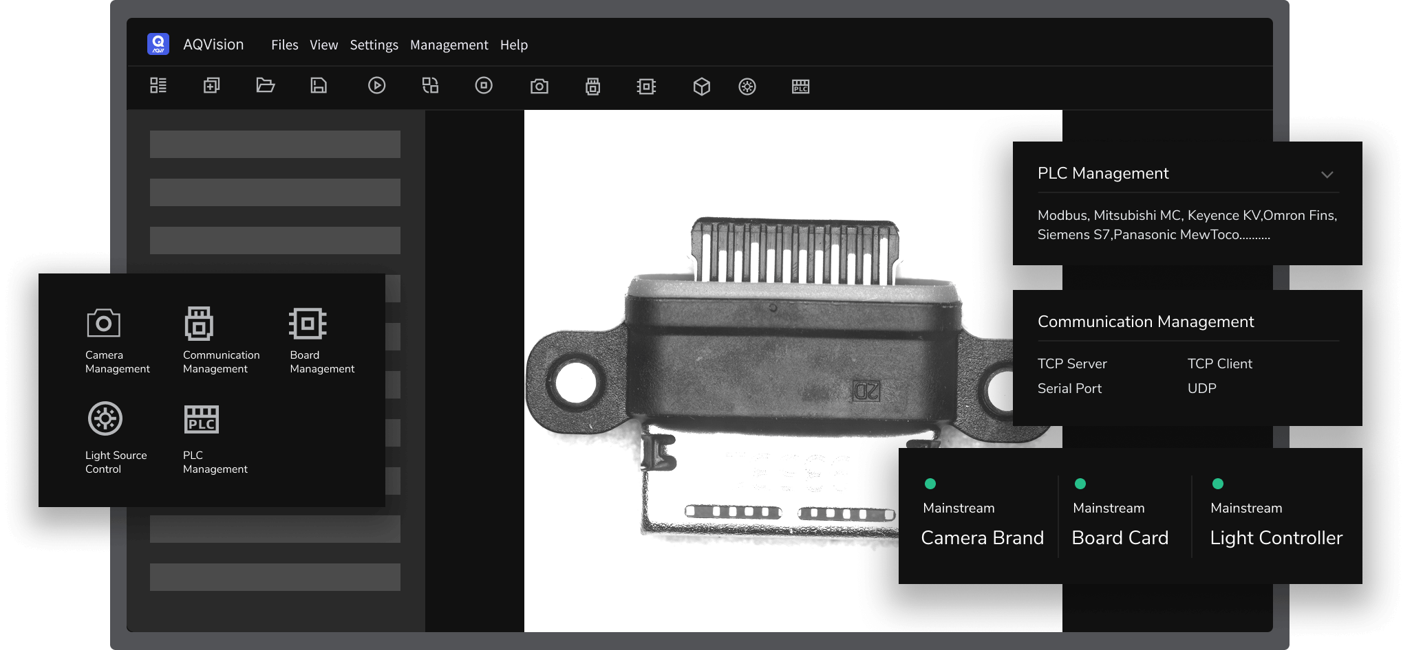1412x650 pixels.
Task: Open the Management menu
Action: (449, 45)
